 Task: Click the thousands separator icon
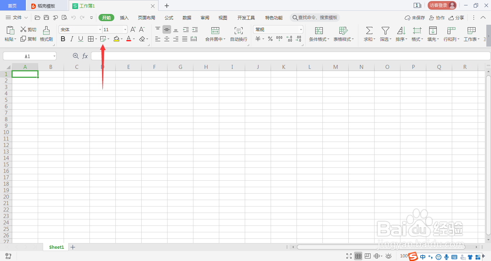(x=279, y=39)
